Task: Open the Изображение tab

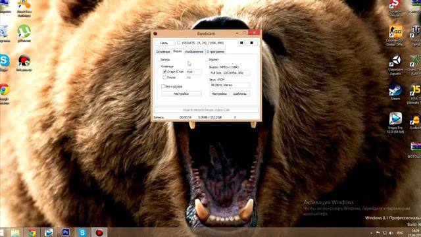Action: coord(195,51)
